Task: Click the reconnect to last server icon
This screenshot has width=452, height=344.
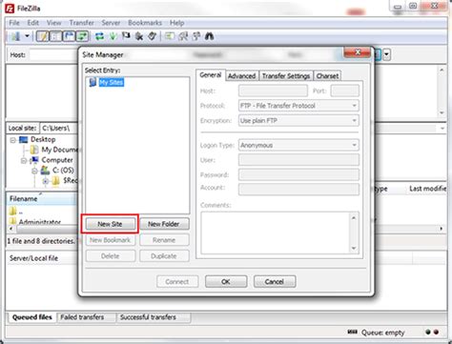Action: coord(153,36)
